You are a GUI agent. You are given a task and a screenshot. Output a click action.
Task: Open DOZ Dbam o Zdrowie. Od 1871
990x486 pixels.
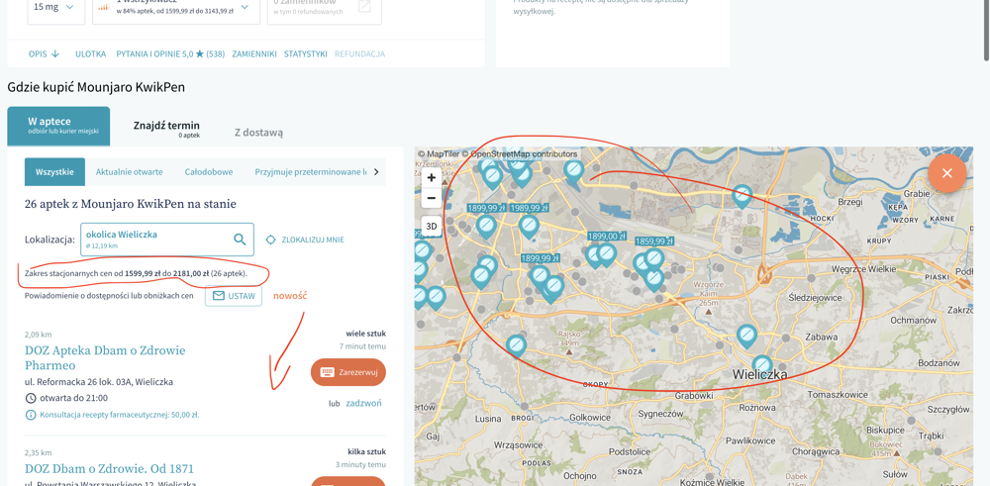109,468
